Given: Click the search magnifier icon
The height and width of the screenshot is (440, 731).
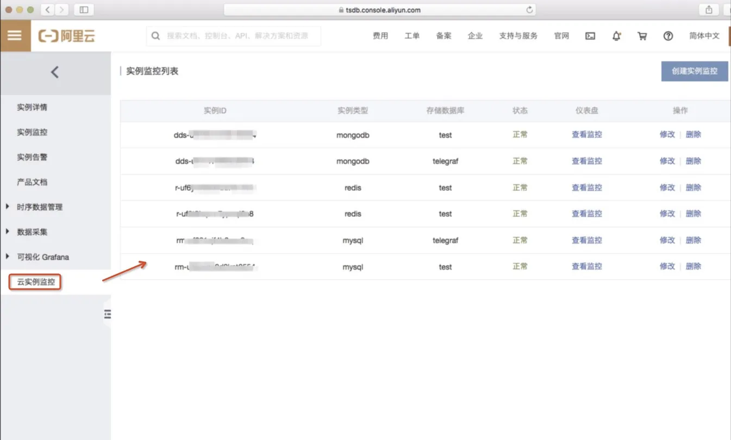Looking at the screenshot, I should click(156, 36).
